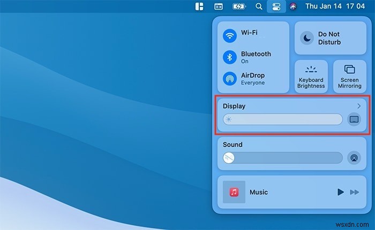The height and width of the screenshot is (230, 375).
Task: Click the Do Not Disturb label
Action: point(329,38)
